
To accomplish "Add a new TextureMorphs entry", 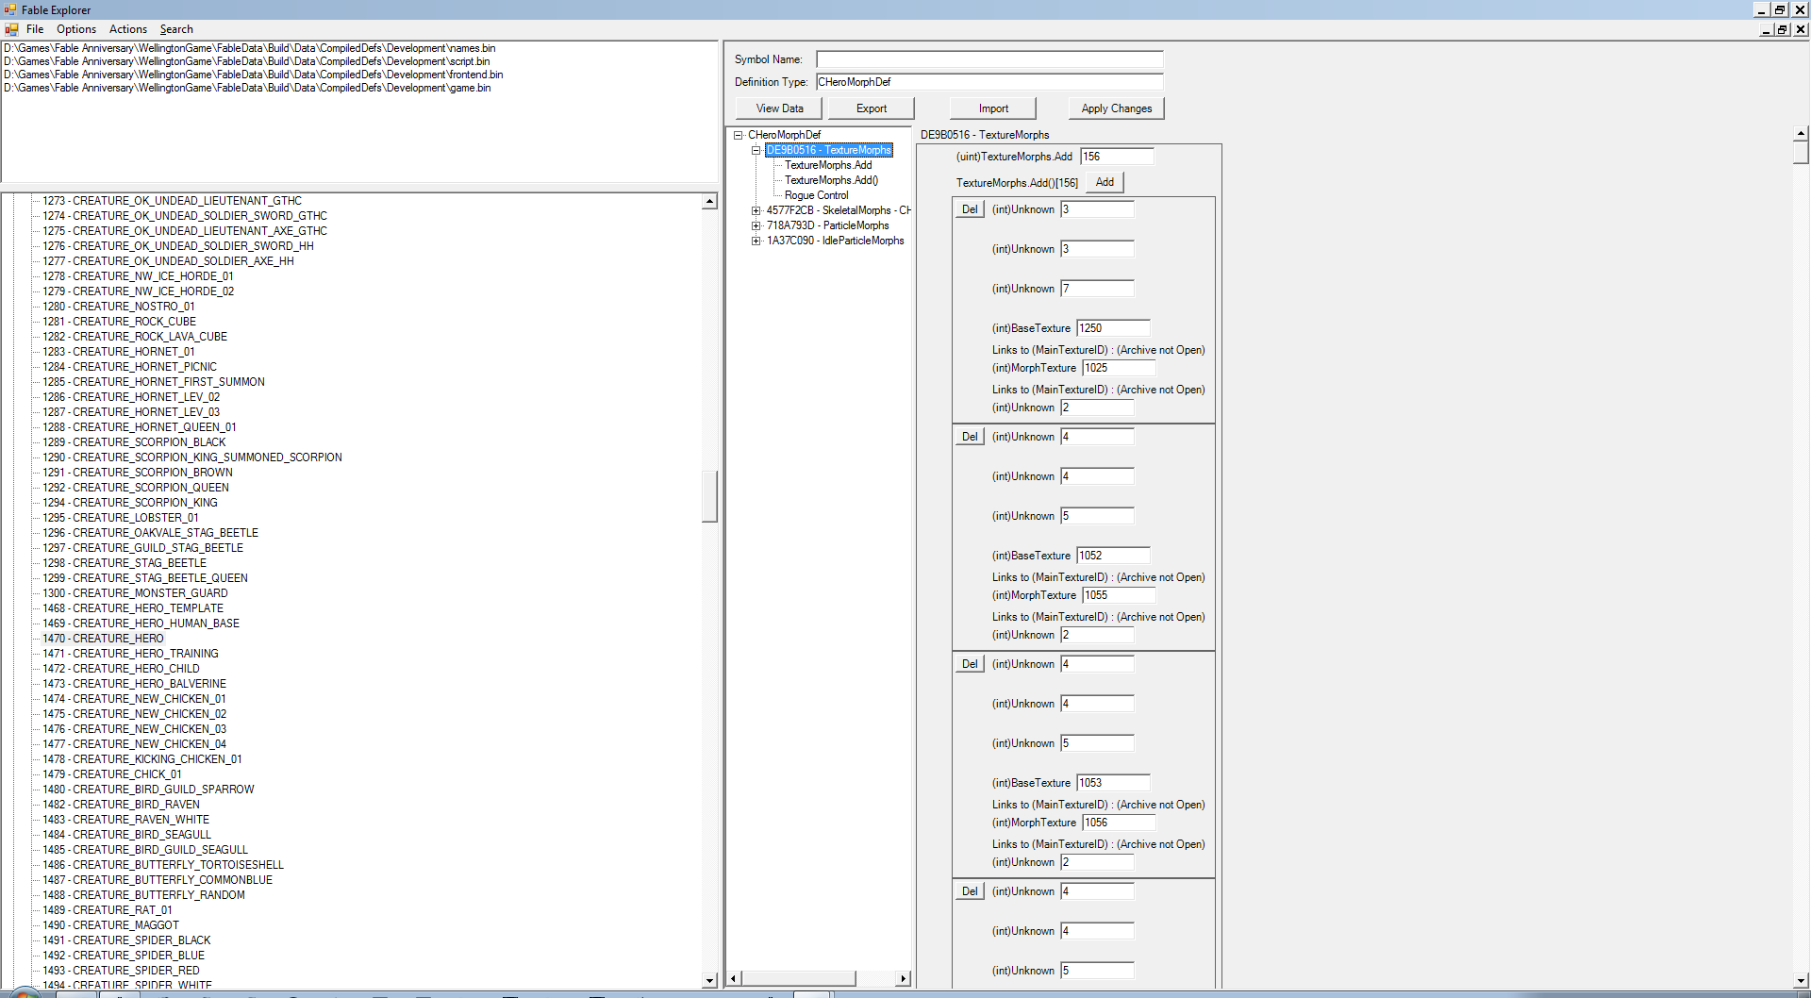I will [x=1105, y=182].
